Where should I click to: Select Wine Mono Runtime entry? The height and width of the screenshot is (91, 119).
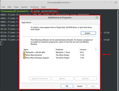[x=34, y=55]
